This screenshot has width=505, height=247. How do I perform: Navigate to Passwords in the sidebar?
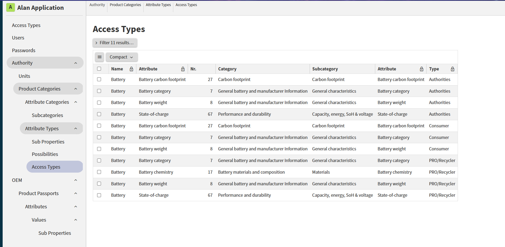coord(24,50)
